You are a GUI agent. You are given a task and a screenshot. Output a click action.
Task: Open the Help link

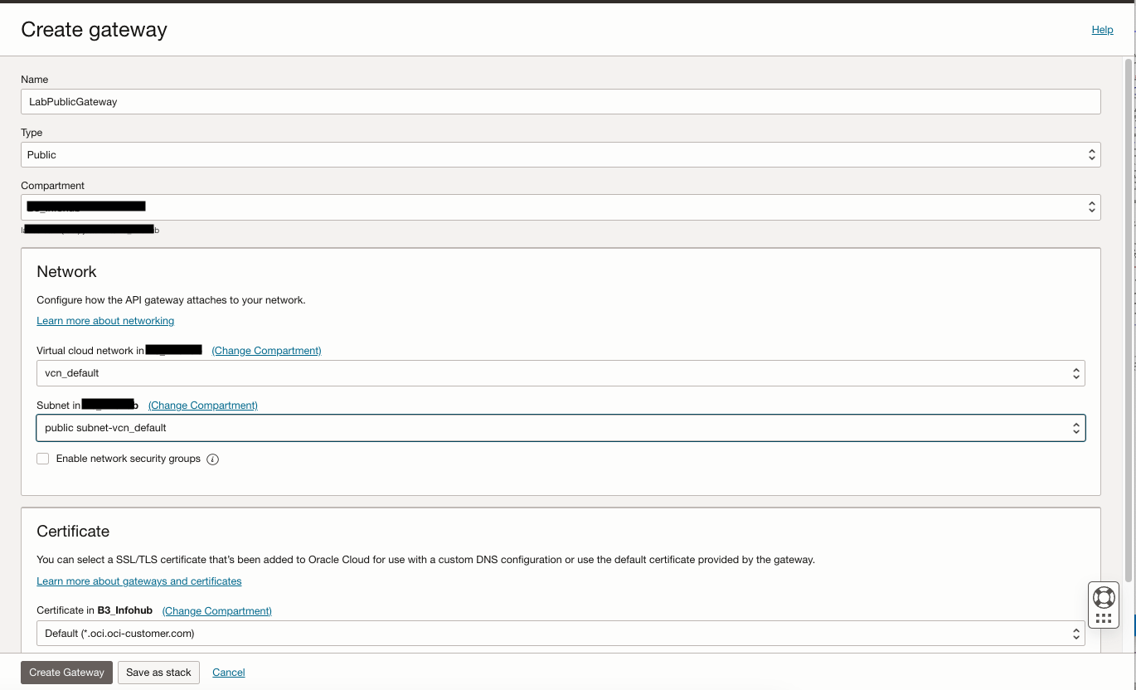(1102, 29)
